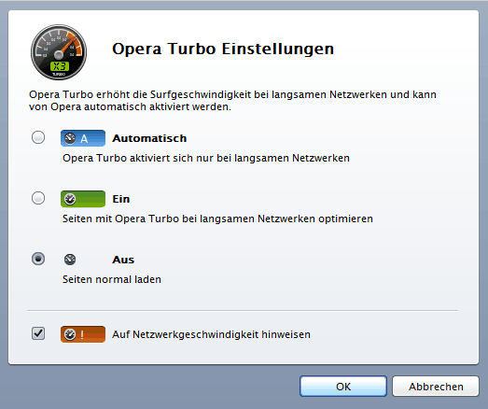Click the description Opera Turbo aktiviert sich nur

tap(206, 158)
